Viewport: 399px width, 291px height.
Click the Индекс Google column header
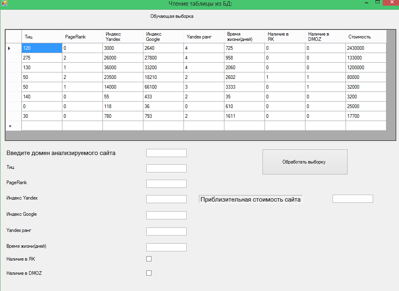pos(163,37)
